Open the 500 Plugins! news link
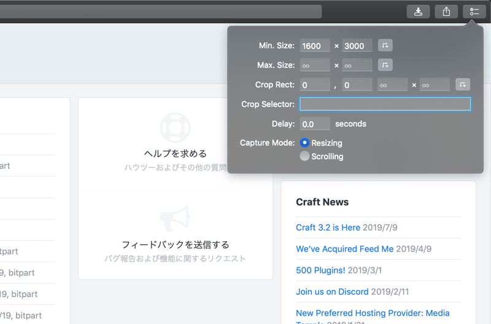Image resolution: width=491 pixels, height=324 pixels. coord(320,271)
